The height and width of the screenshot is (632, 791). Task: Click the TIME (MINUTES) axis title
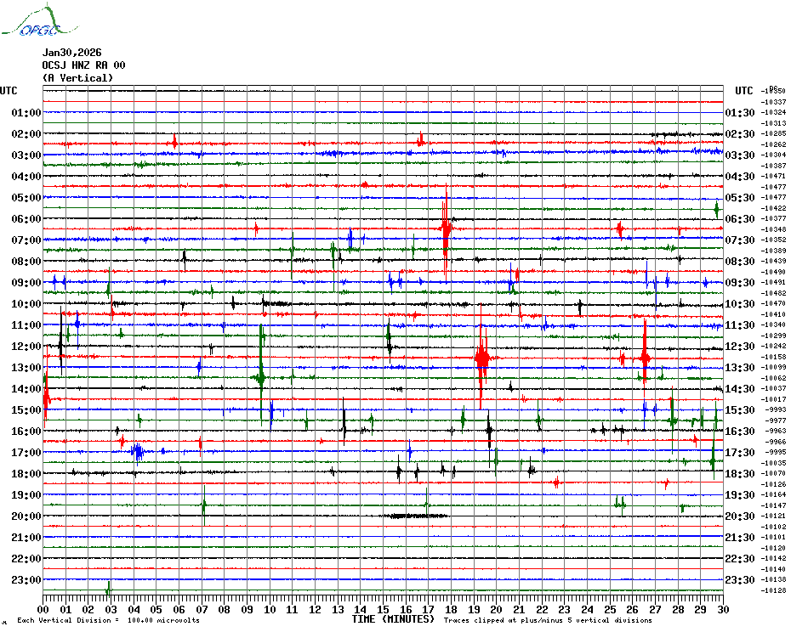click(393, 619)
